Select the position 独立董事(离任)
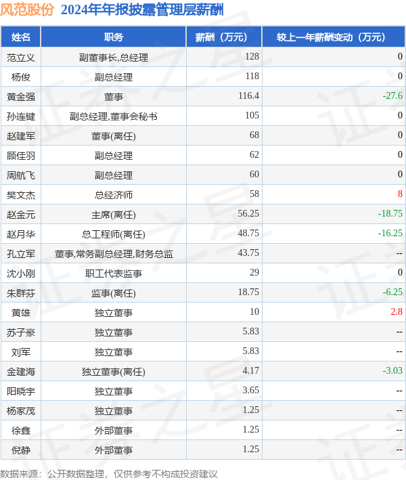 click(x=114, y=371)
